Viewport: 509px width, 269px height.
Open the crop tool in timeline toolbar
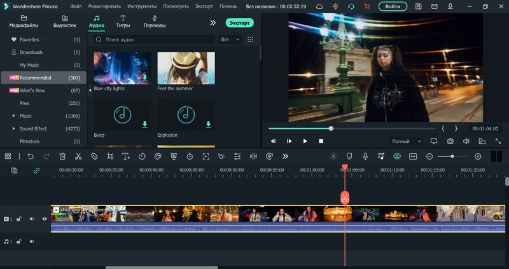110,156
